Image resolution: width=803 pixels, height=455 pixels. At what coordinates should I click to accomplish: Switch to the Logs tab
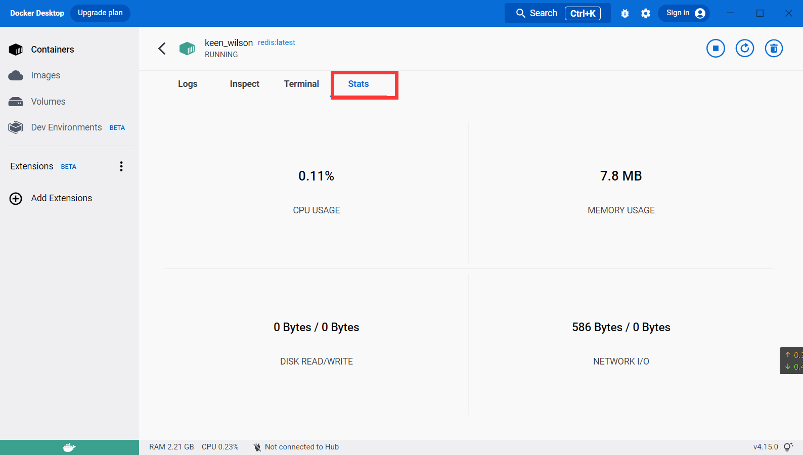click(x=188, y=84)
